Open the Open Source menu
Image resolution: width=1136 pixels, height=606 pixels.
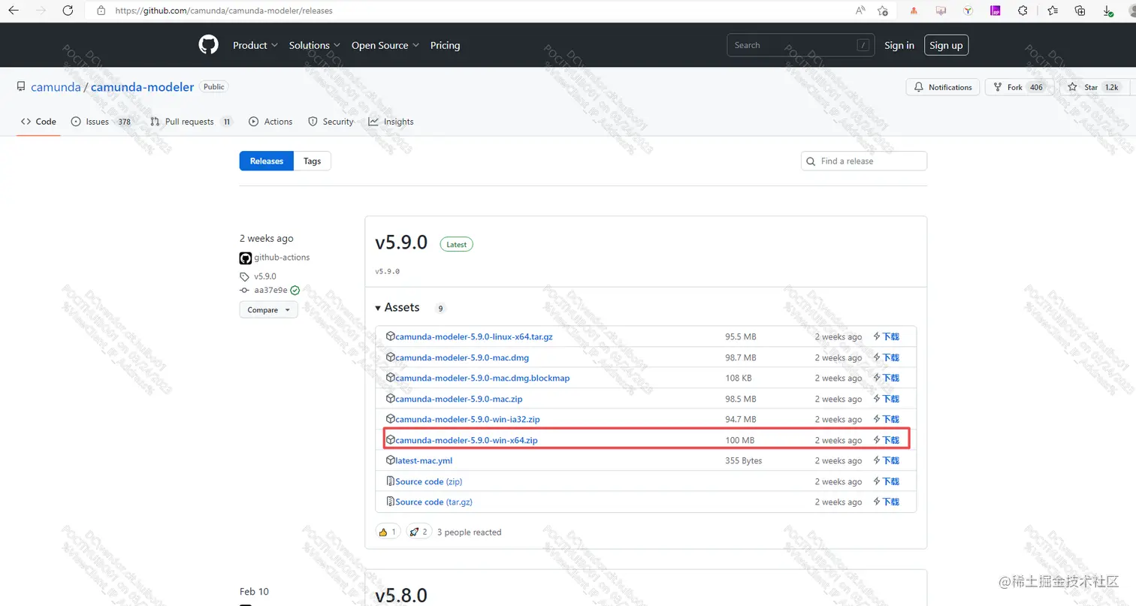[385, 45]
